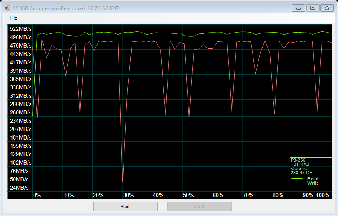Click the storahci driver text

[x=299, y=168]
